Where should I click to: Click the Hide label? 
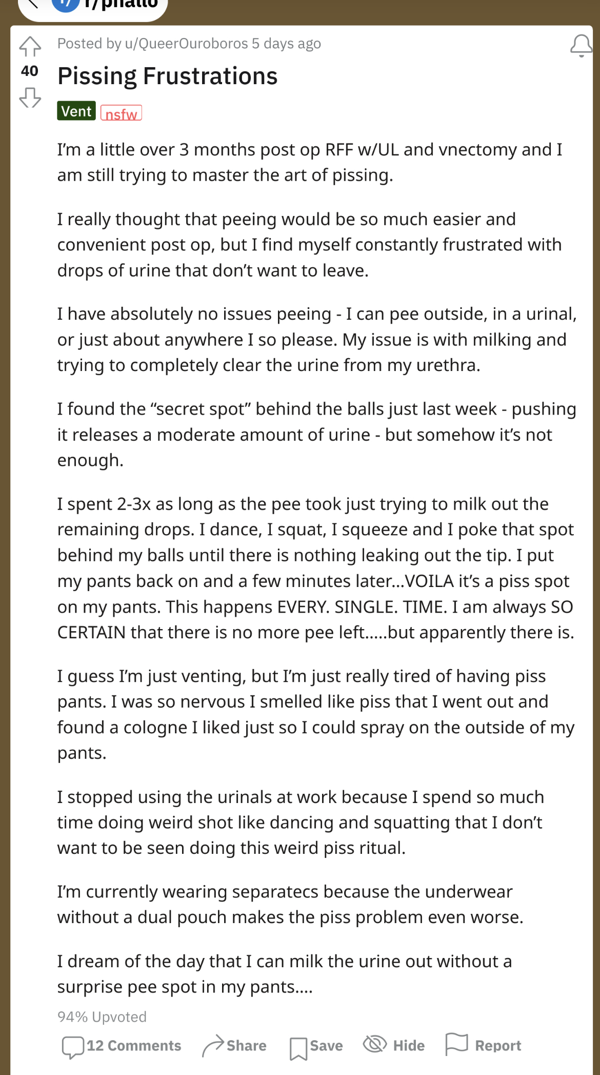(409, 1046)
